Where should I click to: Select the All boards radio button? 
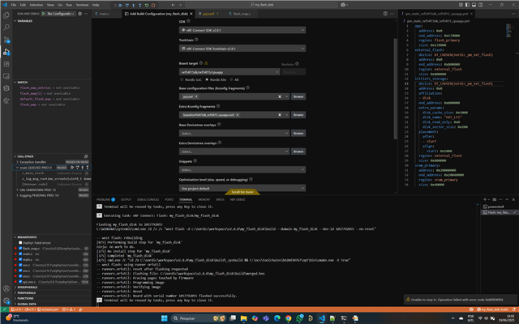231,79
